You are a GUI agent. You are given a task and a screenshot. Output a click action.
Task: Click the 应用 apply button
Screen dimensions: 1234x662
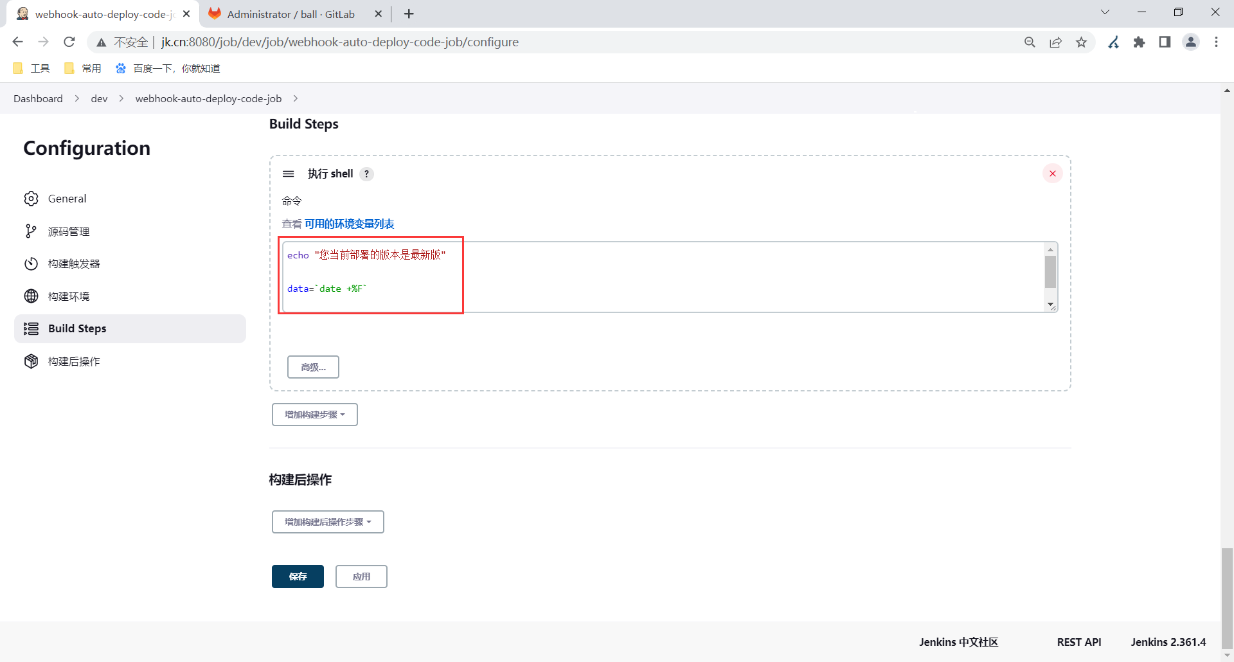[x=361, y=577]
